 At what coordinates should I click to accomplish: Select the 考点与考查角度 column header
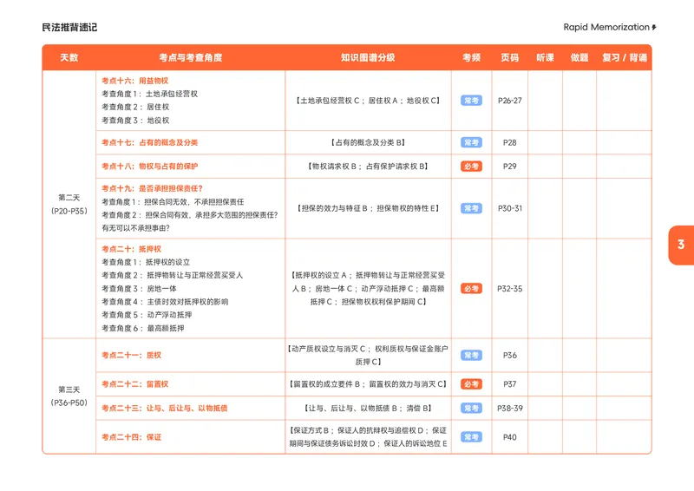(x=190, y=57)
